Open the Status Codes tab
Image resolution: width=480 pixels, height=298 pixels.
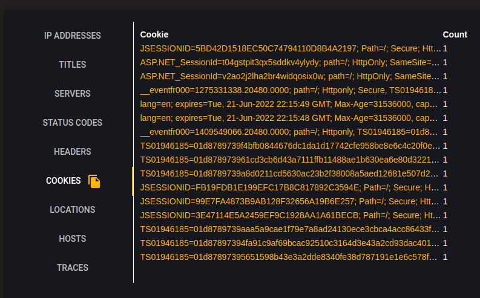[73, 123]
